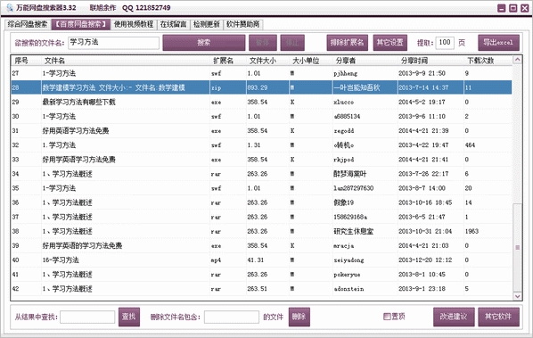
Task: Click the 其它设置 button
Action: [389, 43]
